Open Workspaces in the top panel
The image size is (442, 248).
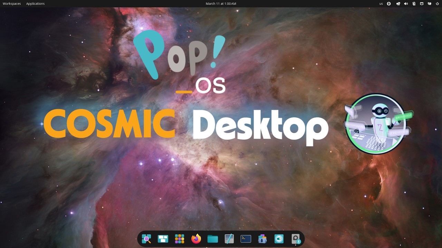click(x=12, y=3)
